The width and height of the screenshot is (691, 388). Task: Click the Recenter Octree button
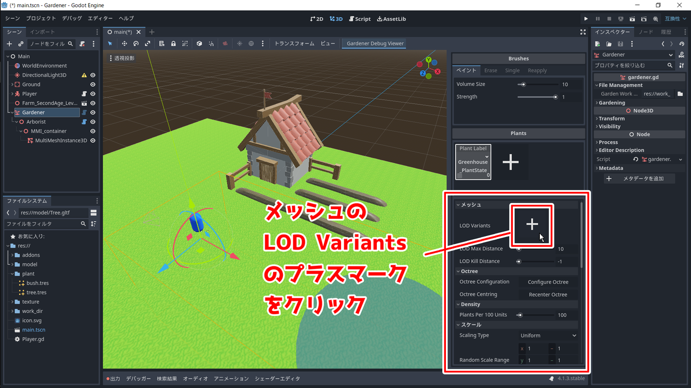click(x=548, y=295)
